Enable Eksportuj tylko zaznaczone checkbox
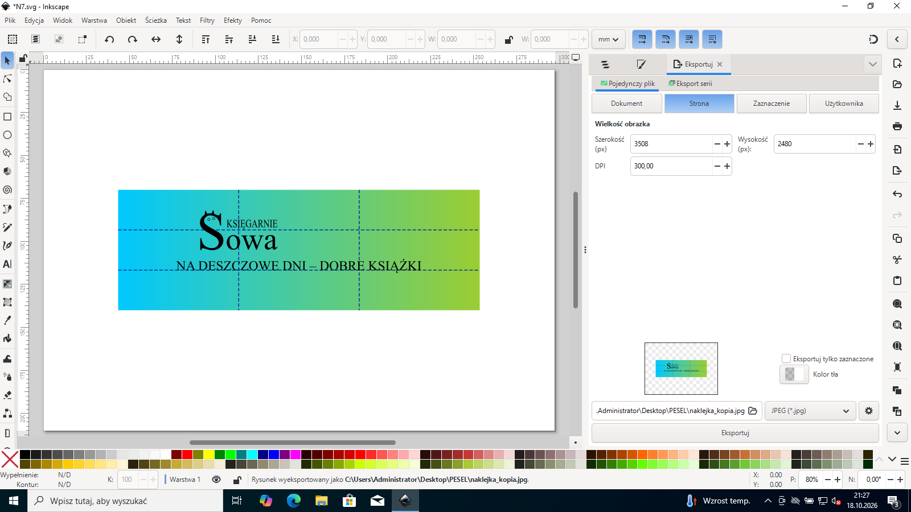Image resolution: width=911 pixels, height=512 pixels. pyautogui.click(x=786, y=358)
